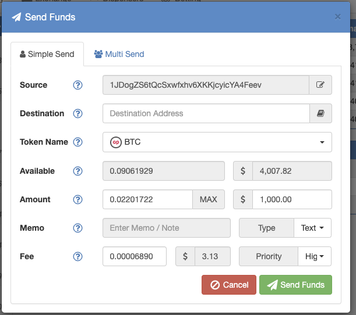Click the help icon next to Source
Viewport: 356px width, 315px height.
(77, 85)
